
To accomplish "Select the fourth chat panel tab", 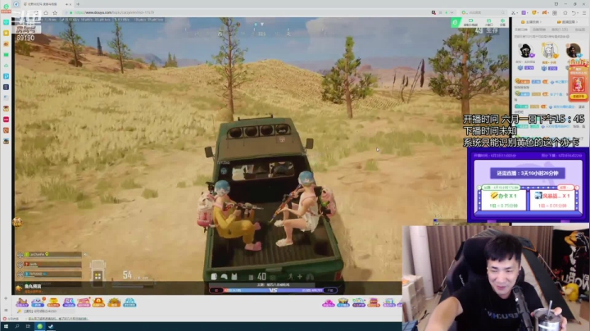I will click(580, 29).
